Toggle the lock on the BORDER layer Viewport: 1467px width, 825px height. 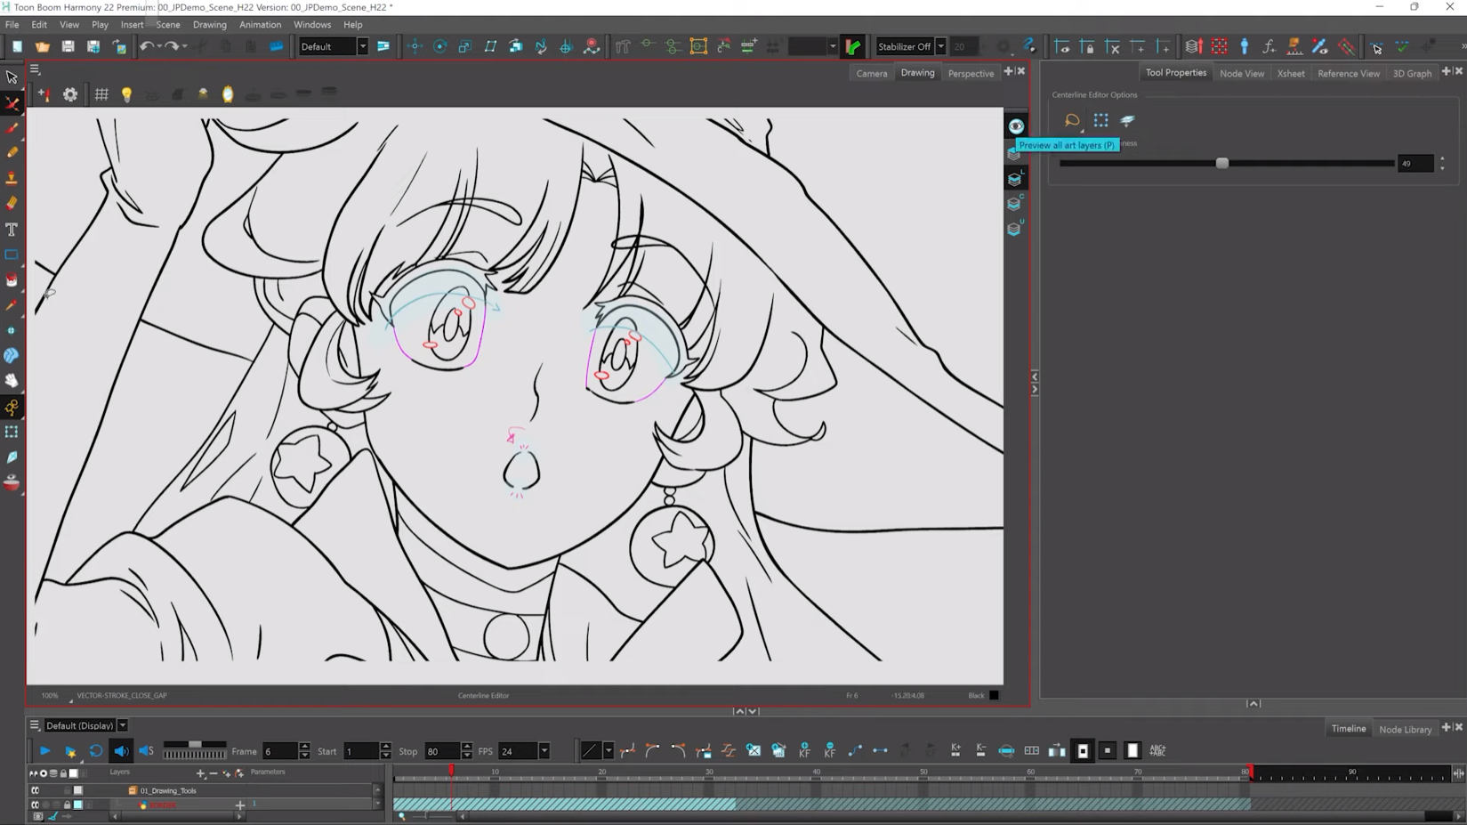coord(66,805)
